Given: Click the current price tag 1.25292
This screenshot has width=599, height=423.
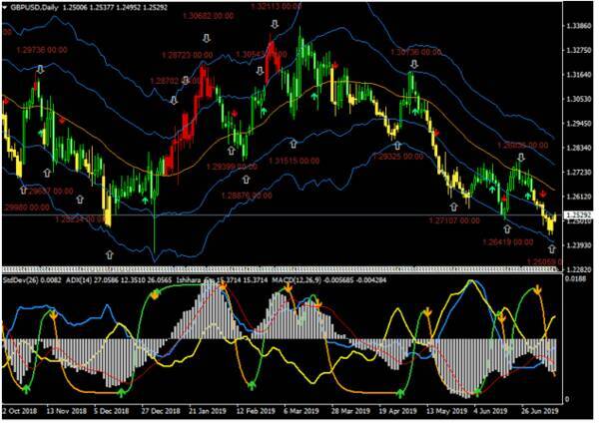Looking at the screenshot, I should coord(579,214).
